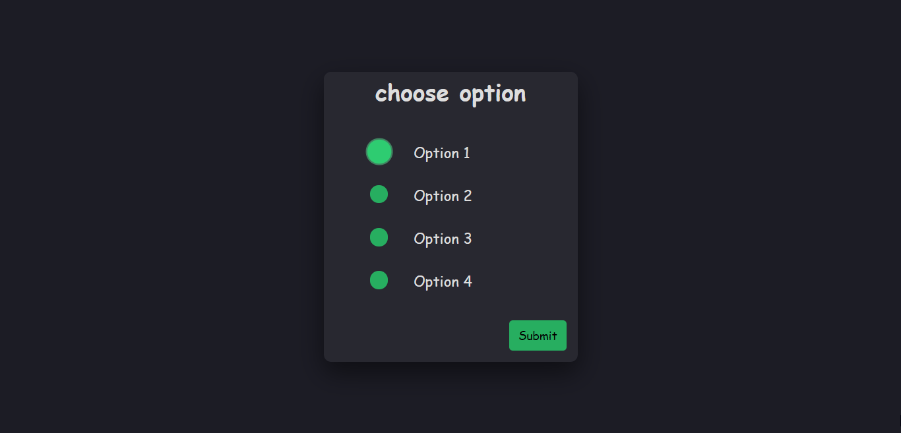The height and width of the screenshot is (433, 901).
Task: Click the 'choose option' dialog title
Action: pyautogui.click(x=450, y=93)
